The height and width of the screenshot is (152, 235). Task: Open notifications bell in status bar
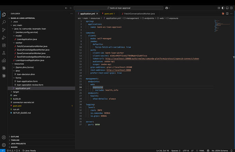tap(232, 151)
